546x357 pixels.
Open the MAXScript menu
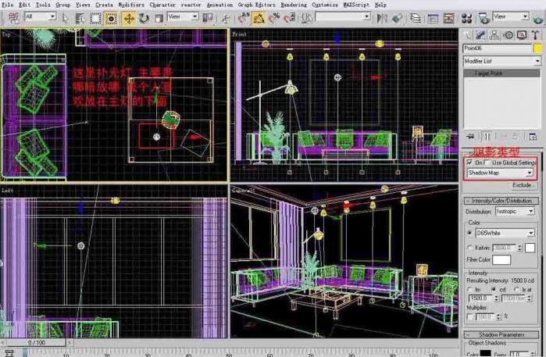point(356,5)
